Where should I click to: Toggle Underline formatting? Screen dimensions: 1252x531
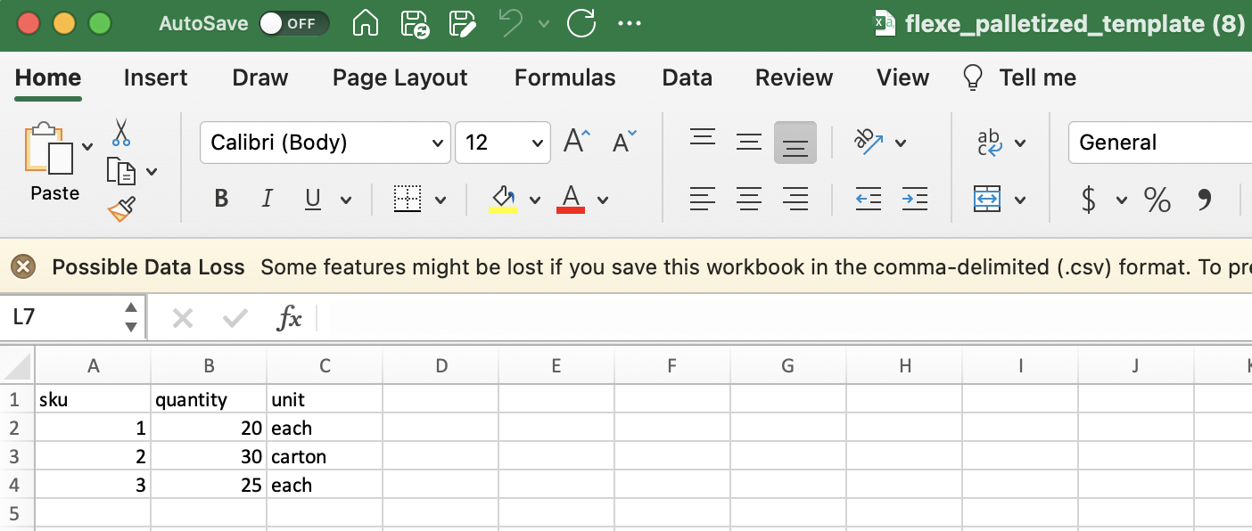point(312,200)
